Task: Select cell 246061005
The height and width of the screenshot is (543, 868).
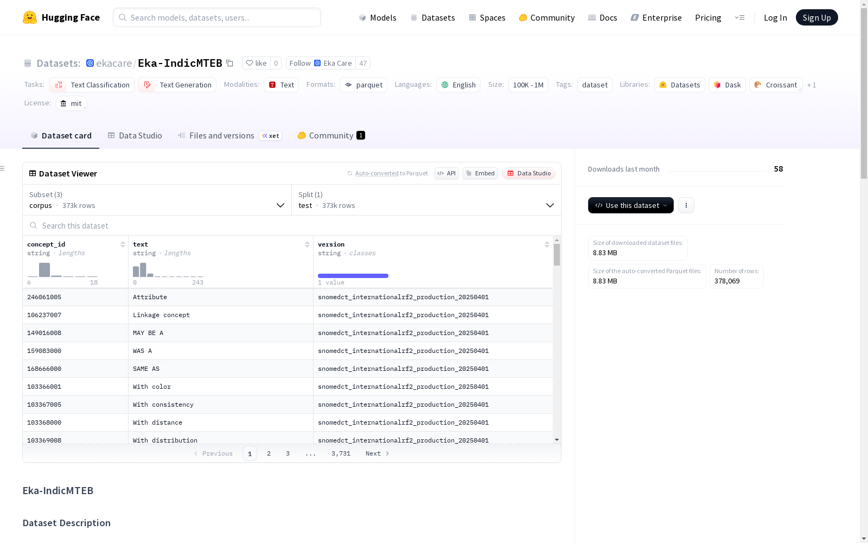Action: [75, 297]
